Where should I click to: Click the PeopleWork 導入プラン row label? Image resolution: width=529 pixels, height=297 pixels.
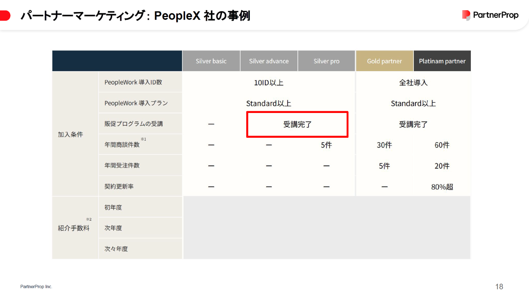point(136,103)
